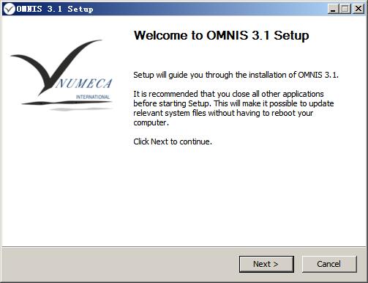This screenshot has width=368, height=283.
Task: Click the "Setup will guide you through" sentence
Action: point(236,75)
